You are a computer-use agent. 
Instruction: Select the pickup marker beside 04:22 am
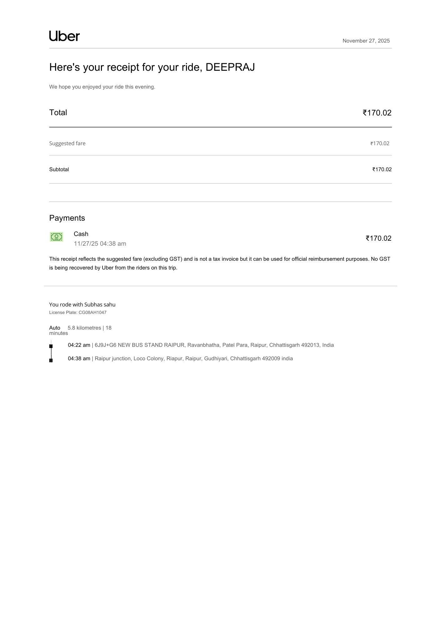pyautogui.click(x=51, y=346)
